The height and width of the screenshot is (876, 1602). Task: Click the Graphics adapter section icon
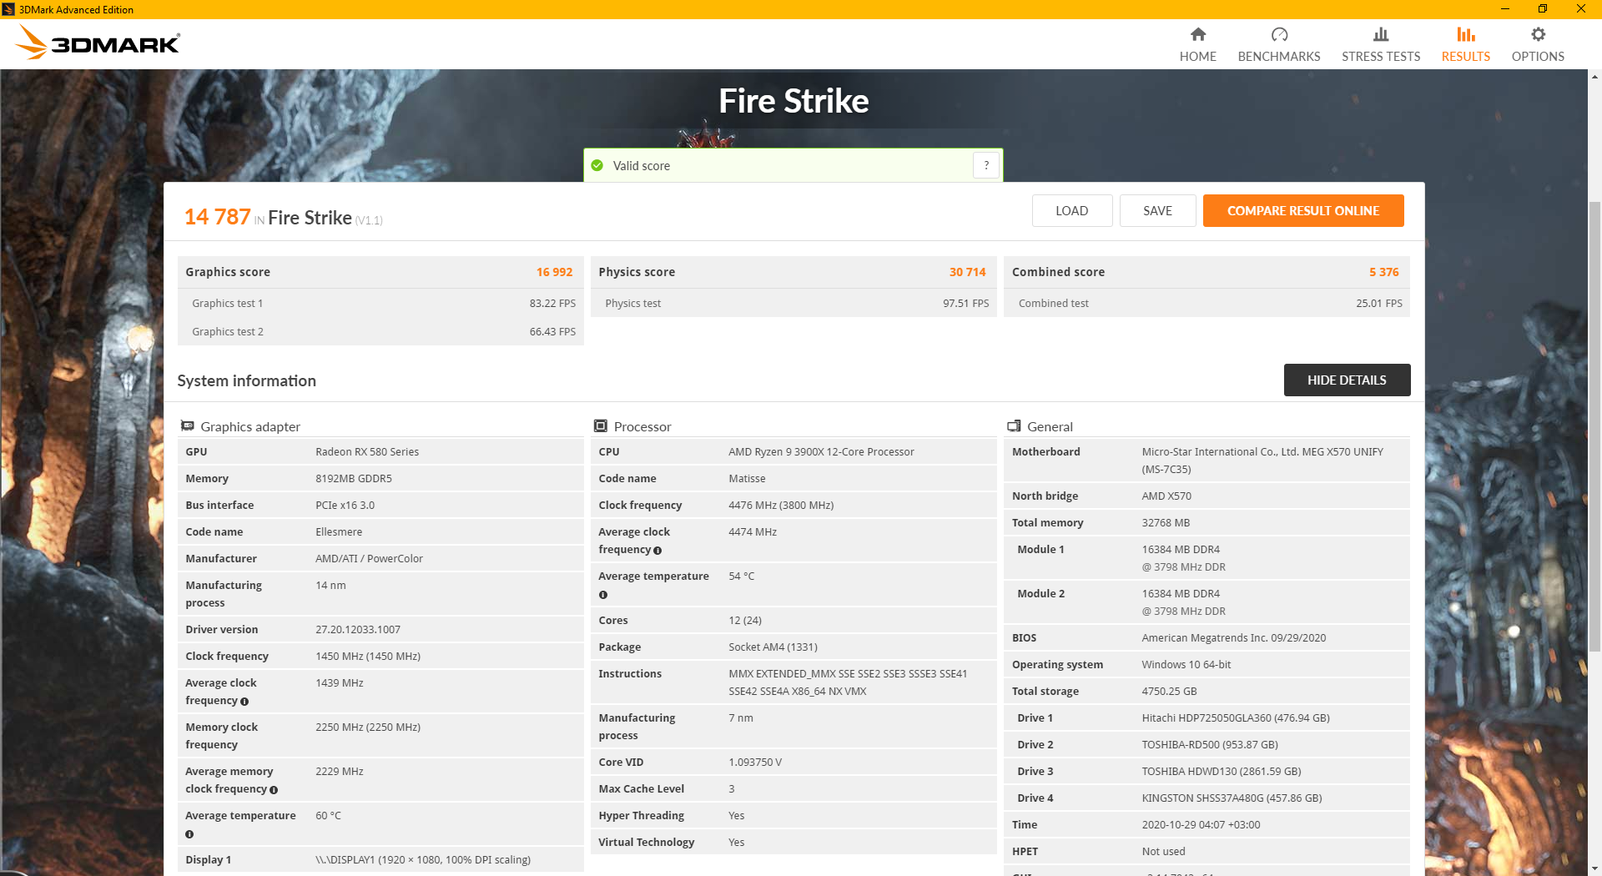(x=188, y=426)
